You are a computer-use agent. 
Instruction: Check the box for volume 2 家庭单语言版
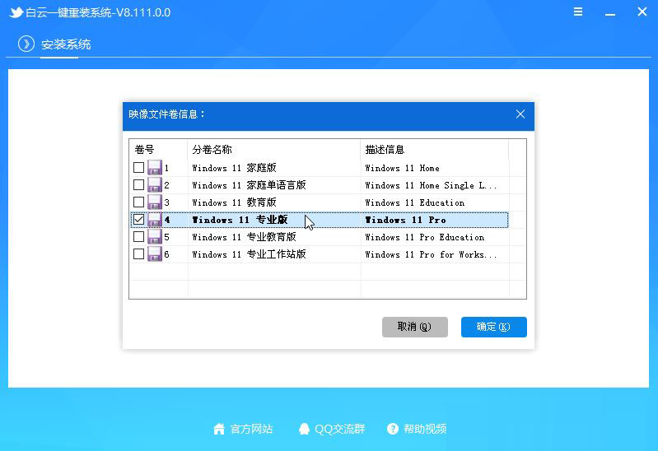click(138, 185)
